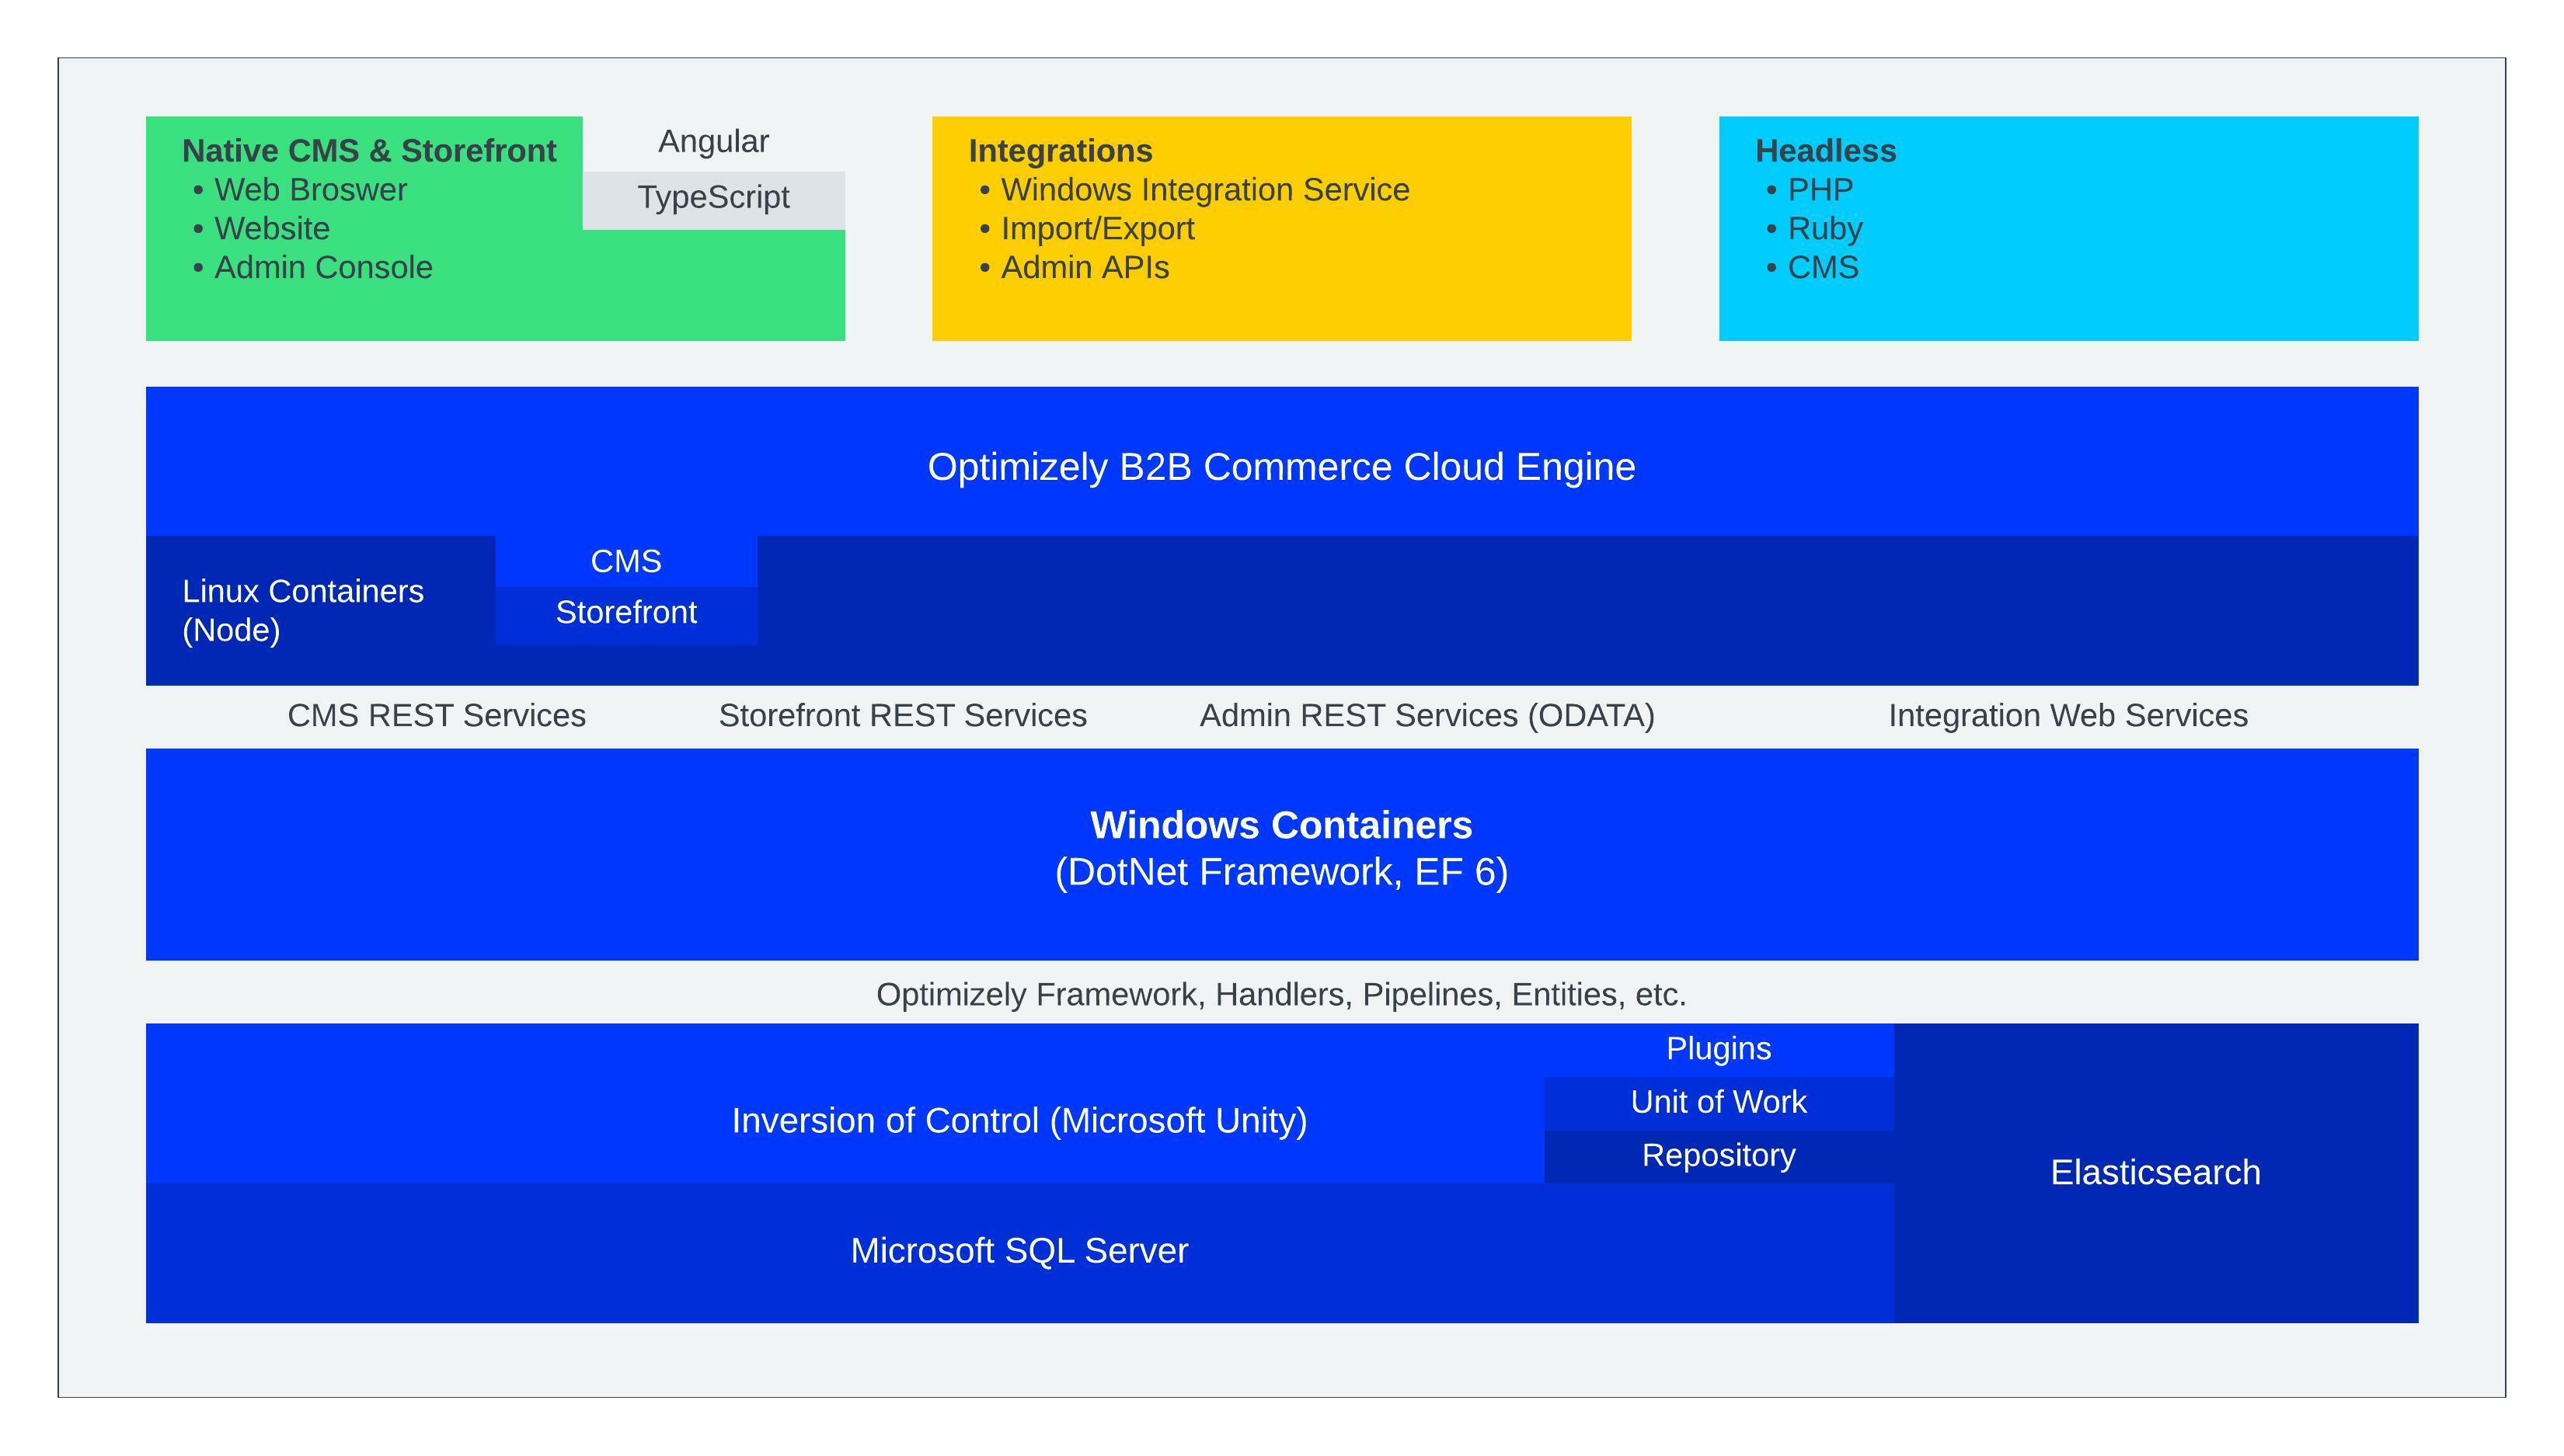Click the Microsoft SQL Server block
This screenshot has width=2564, height=1456.
tap(1019, 1251)
